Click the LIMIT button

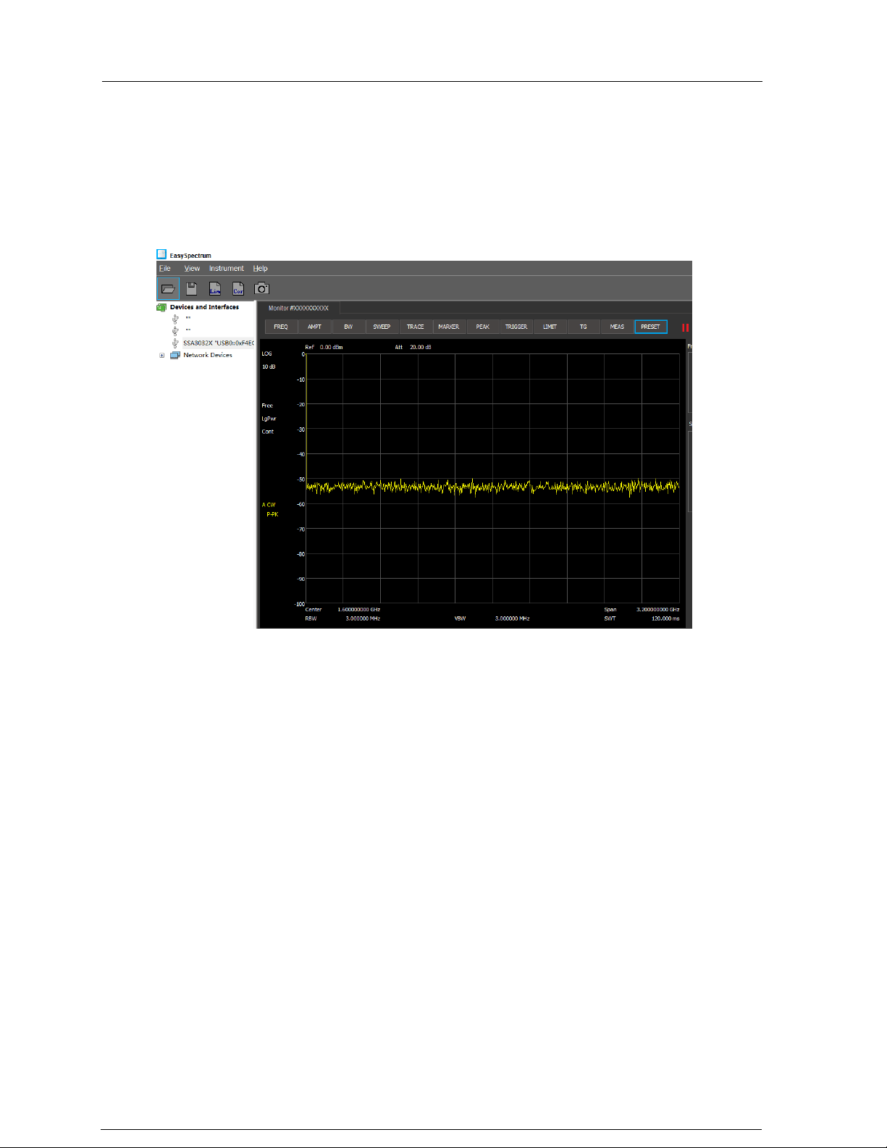pos(550,327)
